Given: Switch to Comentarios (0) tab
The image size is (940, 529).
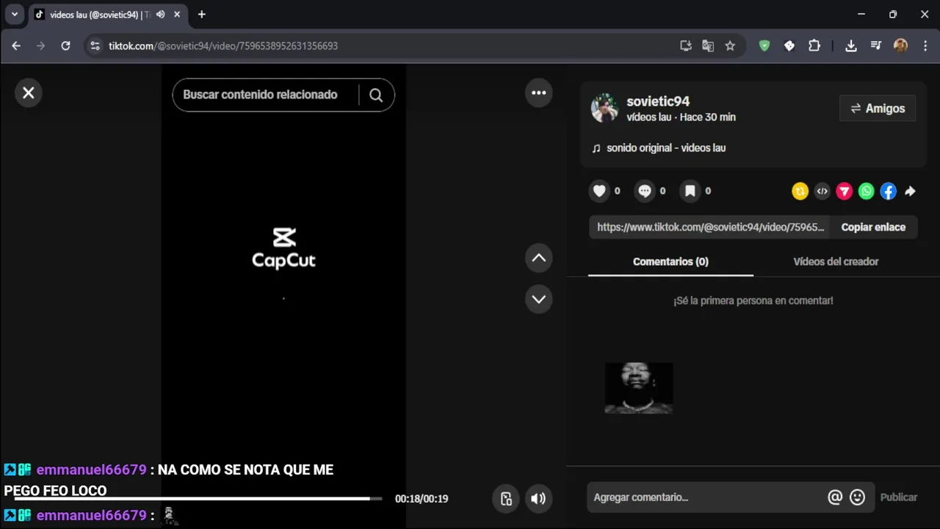Looking at the screenshot, I should point(670,262).
